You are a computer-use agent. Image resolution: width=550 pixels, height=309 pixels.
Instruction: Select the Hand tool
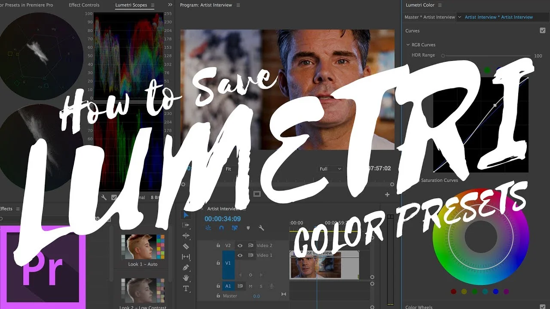coord(186,278)
